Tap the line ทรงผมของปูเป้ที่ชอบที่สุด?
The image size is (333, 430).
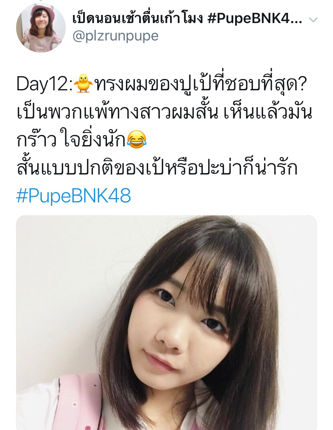tap(200, 84)
